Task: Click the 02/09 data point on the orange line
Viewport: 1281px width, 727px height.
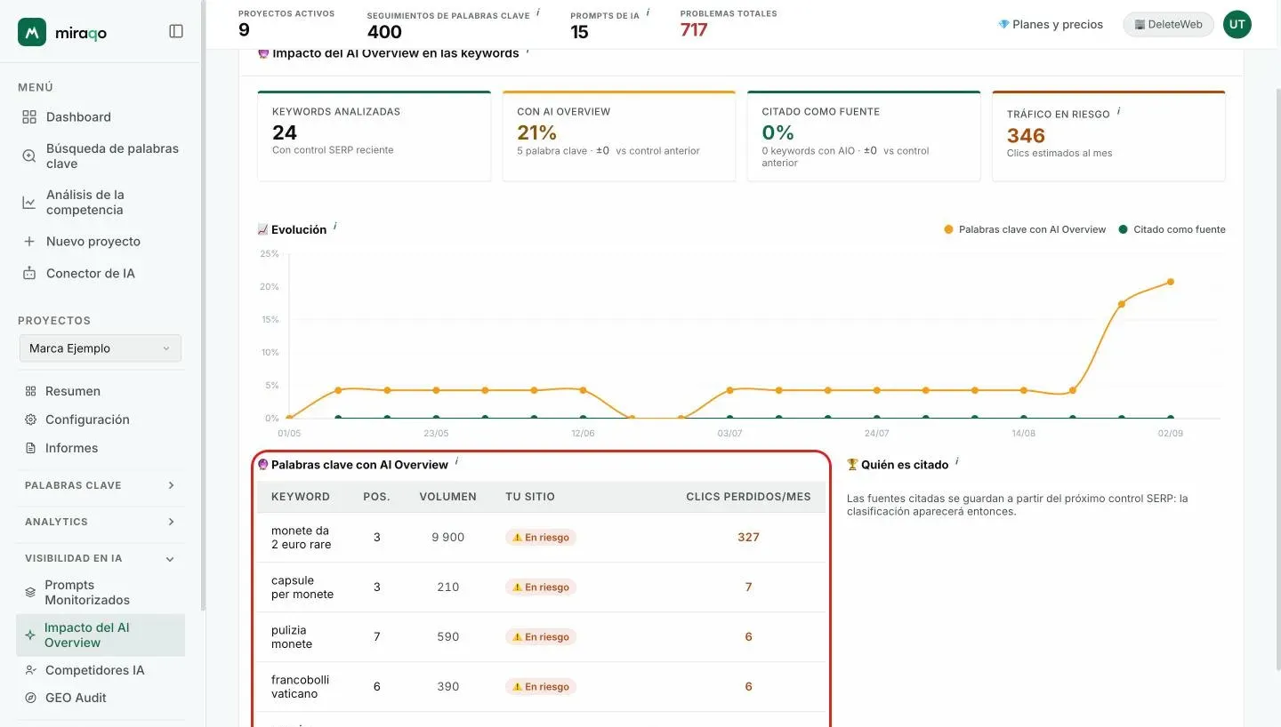Action: tap(1171, 282)
